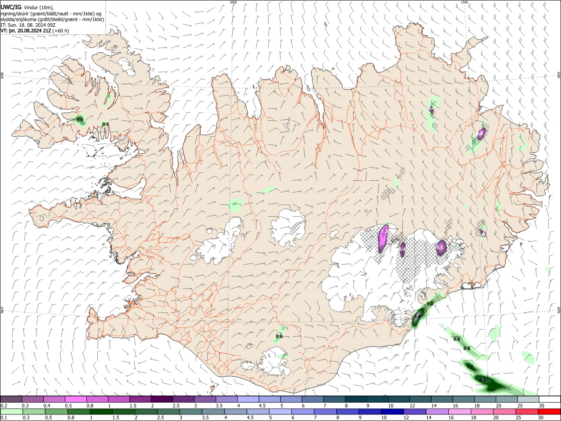The height and width of the screenshot is (421, 561).
Task: Click upper-row periwinkle swatch between 4 and 4.5
Action: coord(247,400)
